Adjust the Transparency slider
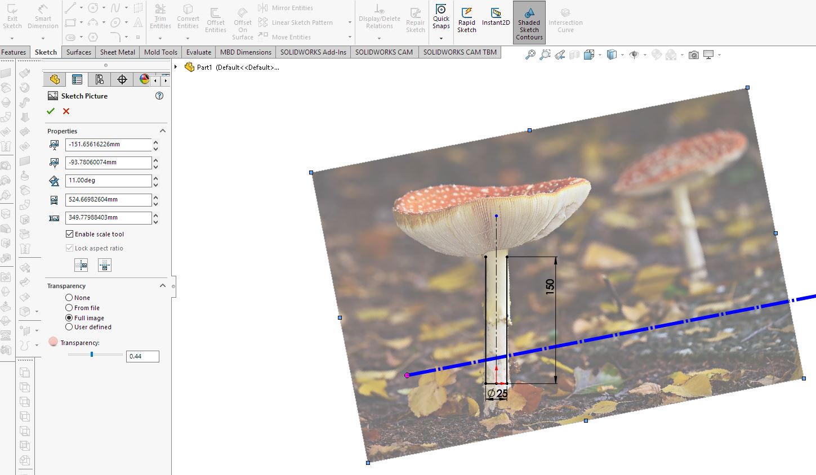This screenshot has width=816, height=475. (x=92, y=355)
